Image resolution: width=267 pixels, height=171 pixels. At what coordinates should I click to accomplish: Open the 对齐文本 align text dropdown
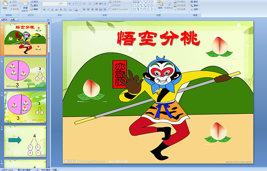[116, 5]
